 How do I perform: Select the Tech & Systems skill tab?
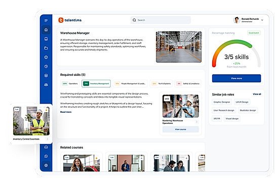tap(161, 83)
